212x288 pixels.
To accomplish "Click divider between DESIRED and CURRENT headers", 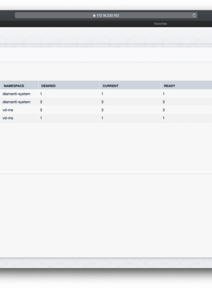I will [x=100, y=85].
